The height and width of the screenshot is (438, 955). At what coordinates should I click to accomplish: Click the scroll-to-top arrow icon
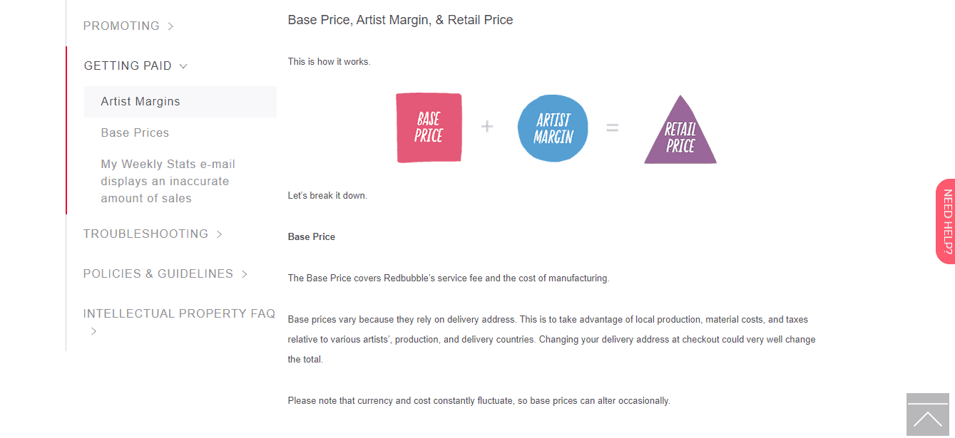click(927, 414)
